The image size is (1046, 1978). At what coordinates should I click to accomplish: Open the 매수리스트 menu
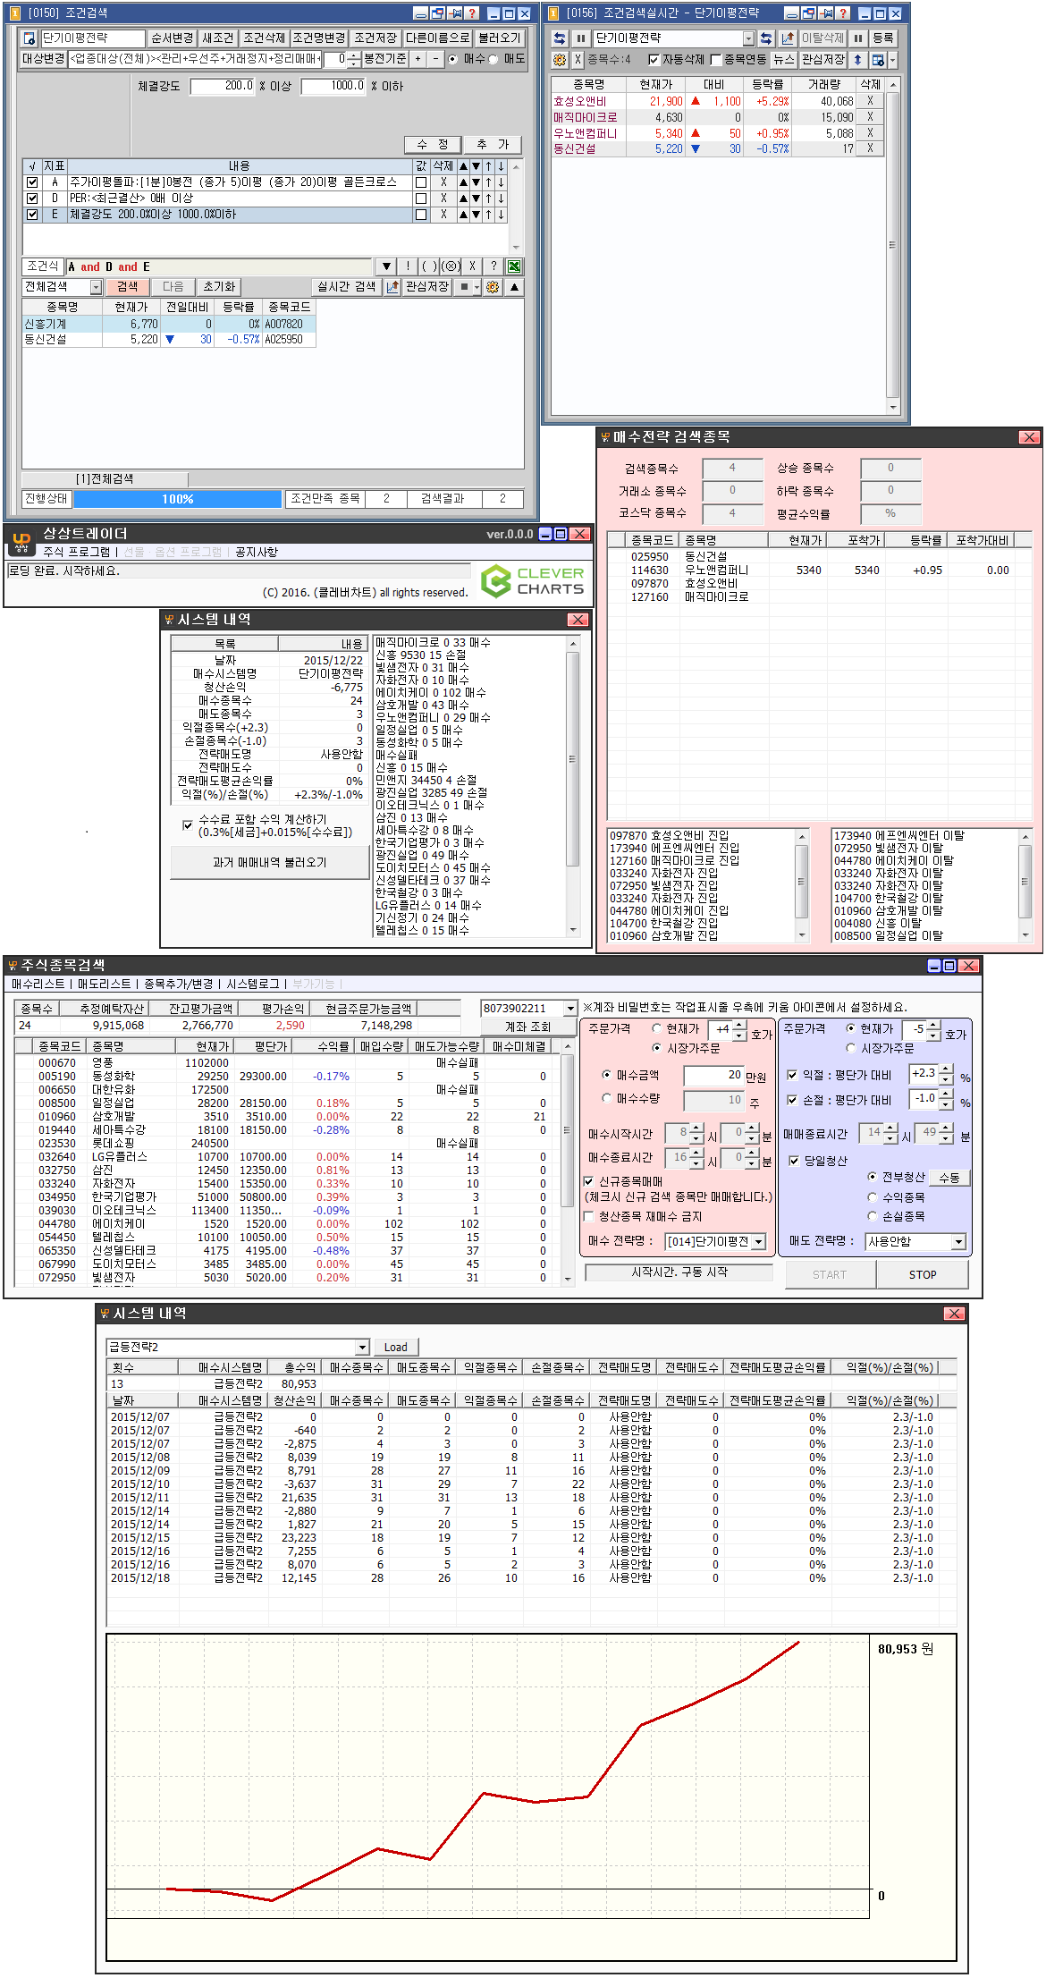coord(38,984)
